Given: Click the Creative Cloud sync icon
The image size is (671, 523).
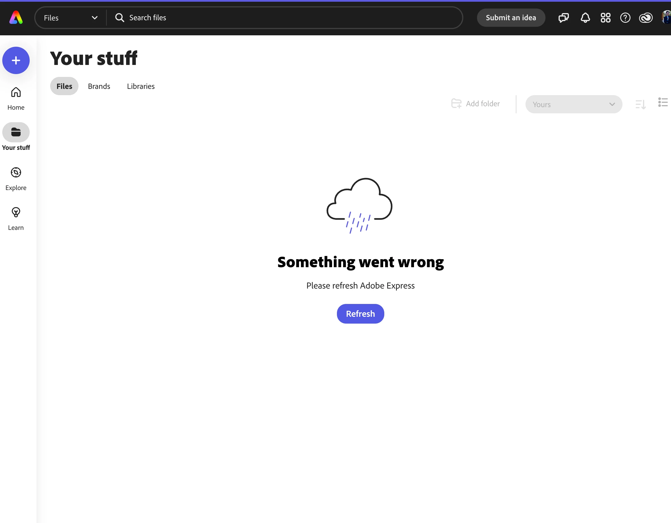Looking at the screenshot, I should 646,18.
